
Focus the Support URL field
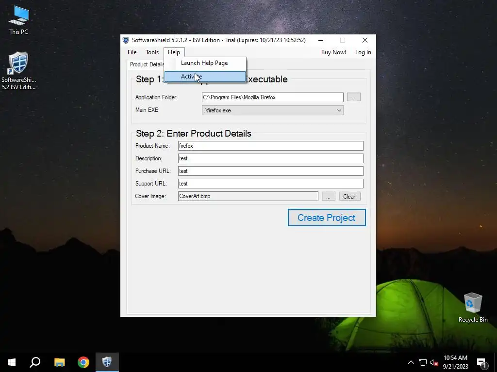click(x=271, y=184)
